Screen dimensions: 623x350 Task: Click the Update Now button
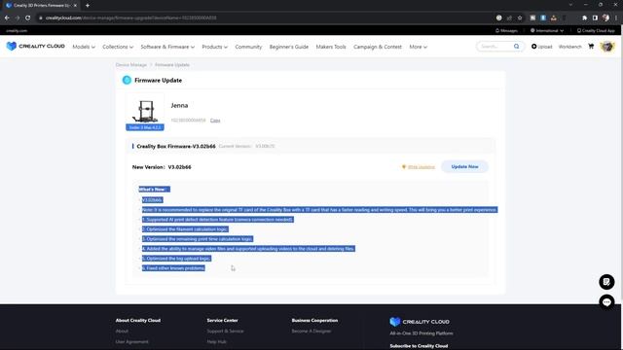(464, 166)
